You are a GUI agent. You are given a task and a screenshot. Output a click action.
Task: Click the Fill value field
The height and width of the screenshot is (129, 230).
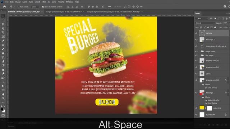225,27
